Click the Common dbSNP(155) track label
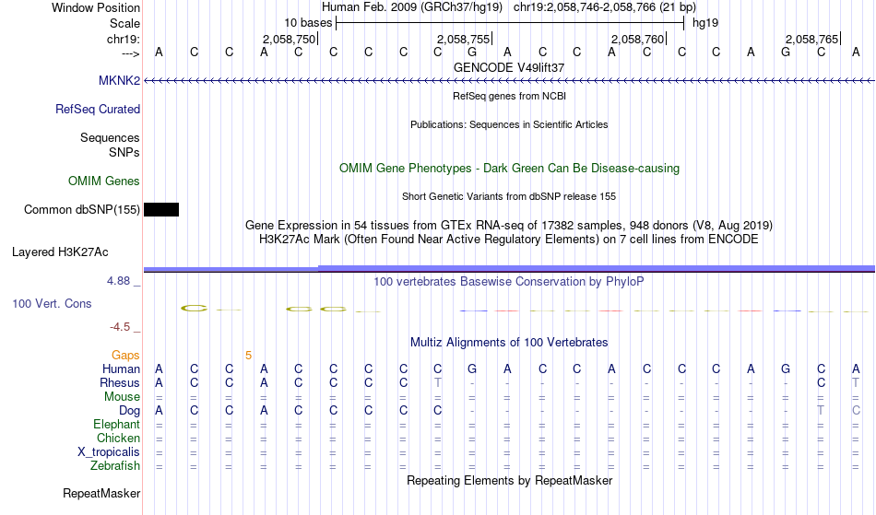Image resolution: width=876 pixels, height=515 pixels. coord(82,210)
